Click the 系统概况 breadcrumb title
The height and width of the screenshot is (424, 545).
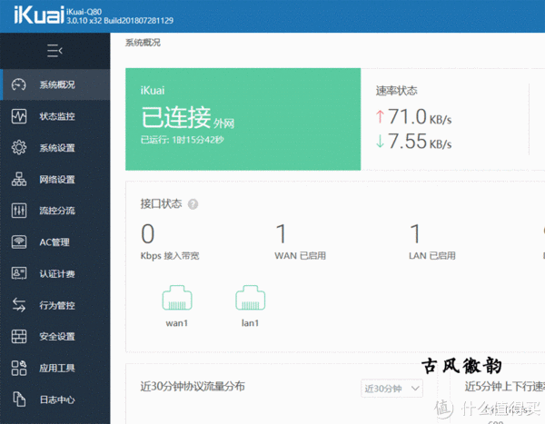pos(143,43)
